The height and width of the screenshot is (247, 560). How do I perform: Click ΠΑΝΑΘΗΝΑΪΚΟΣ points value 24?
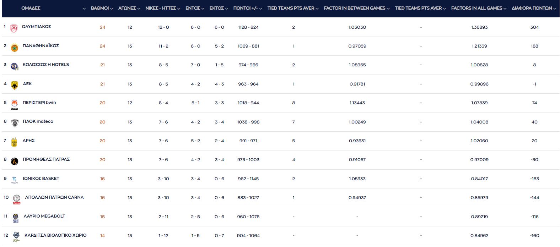tap(102, 46)
